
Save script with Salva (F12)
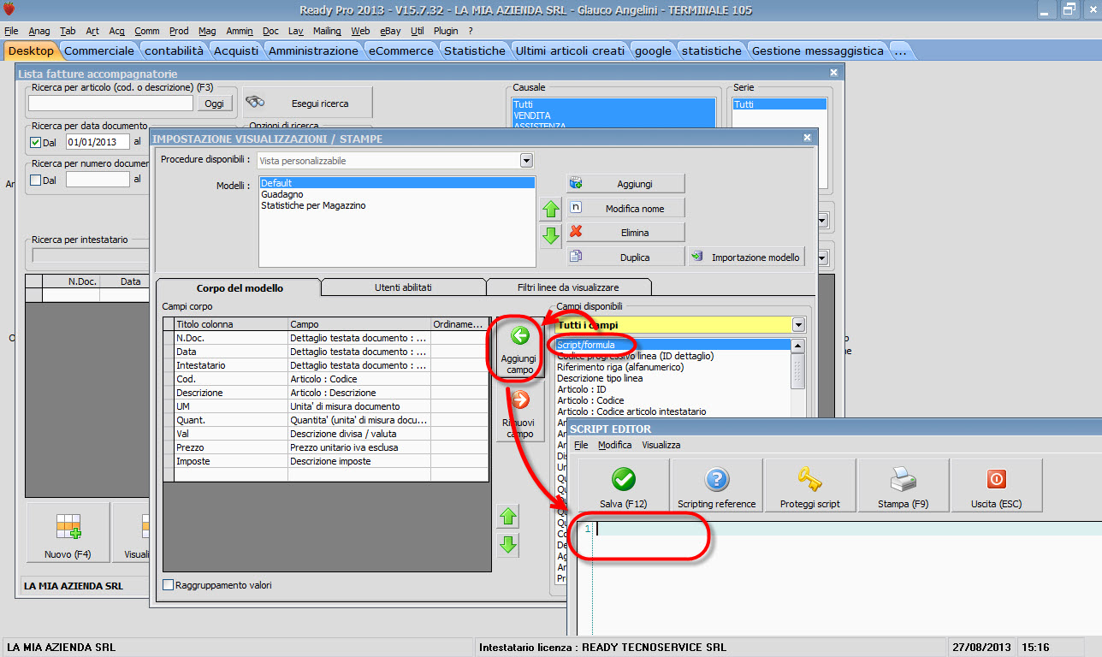[x=623, y=486]
